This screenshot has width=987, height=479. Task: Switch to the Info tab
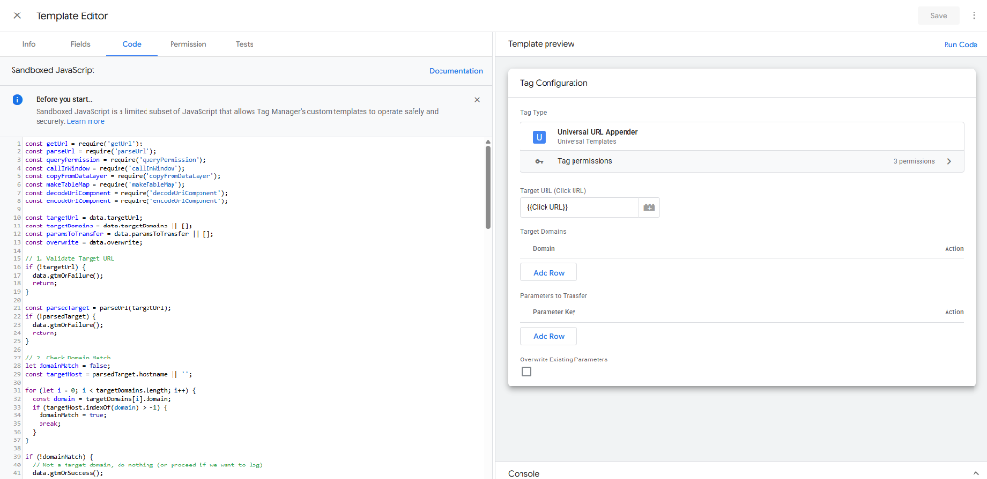29,44
